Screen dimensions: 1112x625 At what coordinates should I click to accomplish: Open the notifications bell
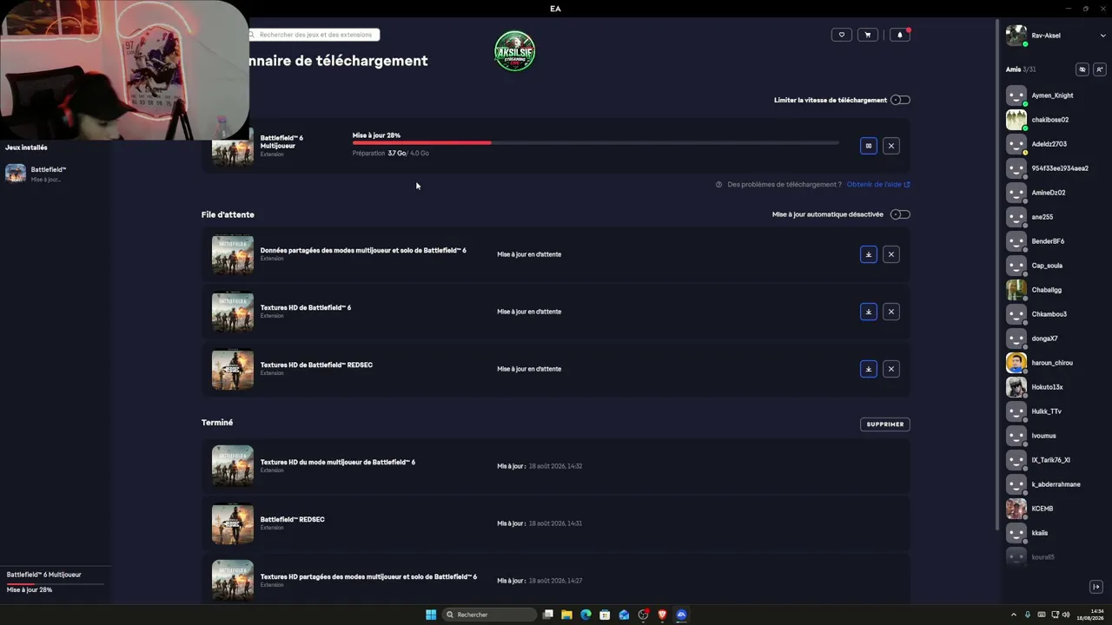coord(899,35)
